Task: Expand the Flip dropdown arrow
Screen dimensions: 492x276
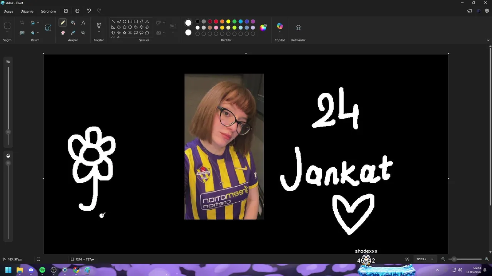Action: 38,33
